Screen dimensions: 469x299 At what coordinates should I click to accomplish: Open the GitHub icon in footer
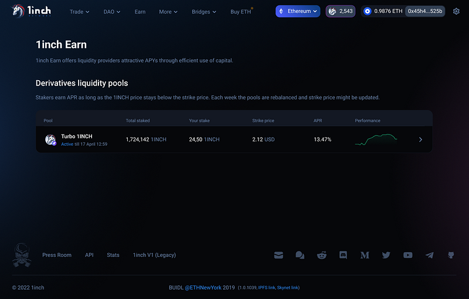point(451,255)
